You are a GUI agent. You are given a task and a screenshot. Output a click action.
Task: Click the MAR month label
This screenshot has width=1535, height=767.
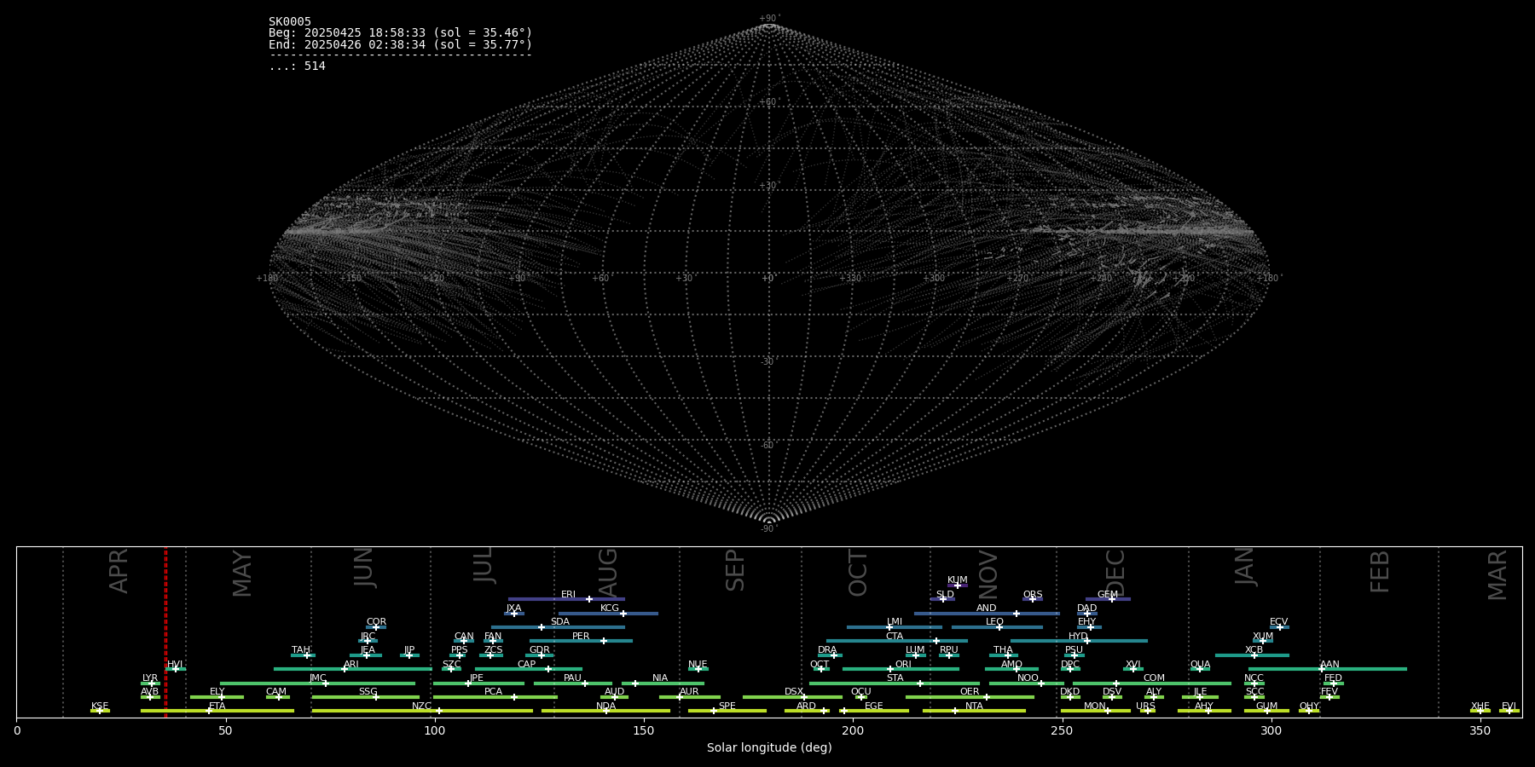coord(1497,575)
